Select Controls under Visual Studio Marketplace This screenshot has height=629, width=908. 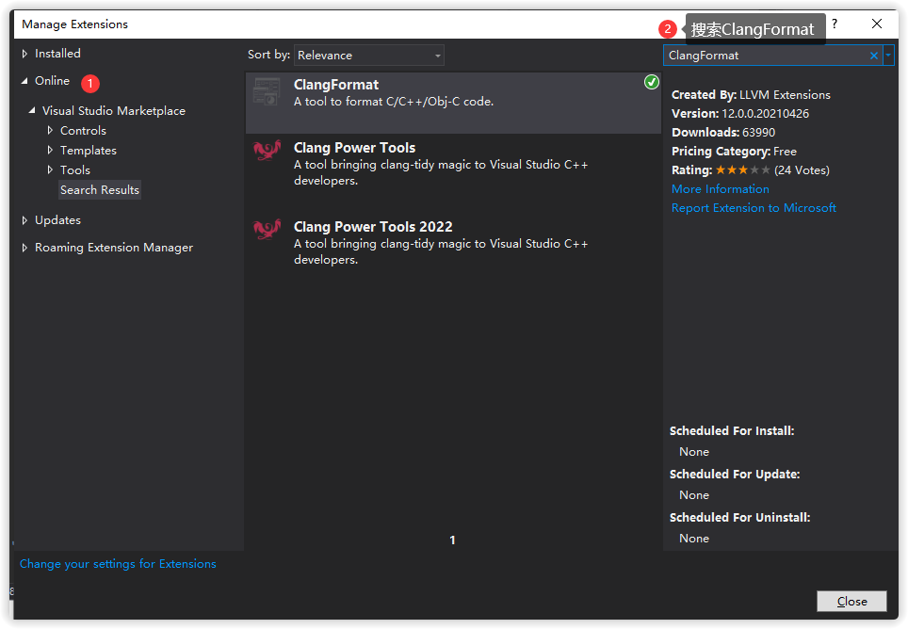click(x=83, y=131)
